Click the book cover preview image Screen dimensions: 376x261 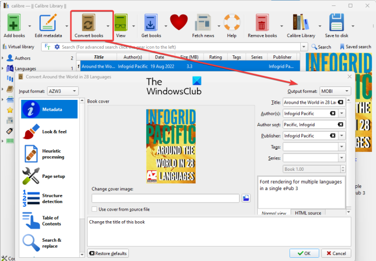click(x=171, y=146)
